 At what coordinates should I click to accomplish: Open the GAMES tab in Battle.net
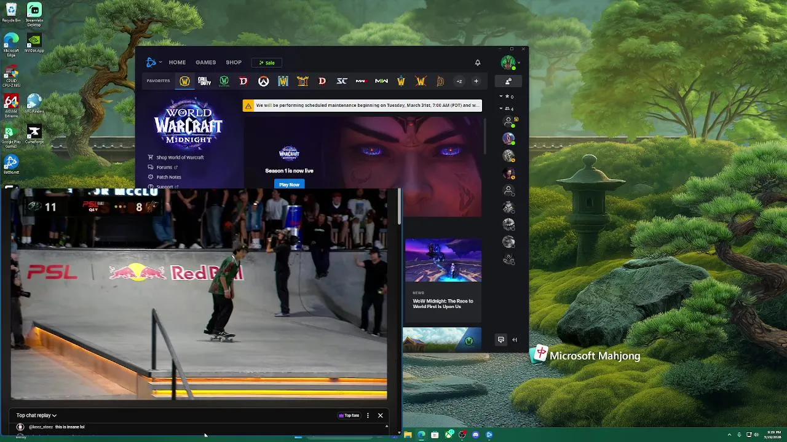205,63
